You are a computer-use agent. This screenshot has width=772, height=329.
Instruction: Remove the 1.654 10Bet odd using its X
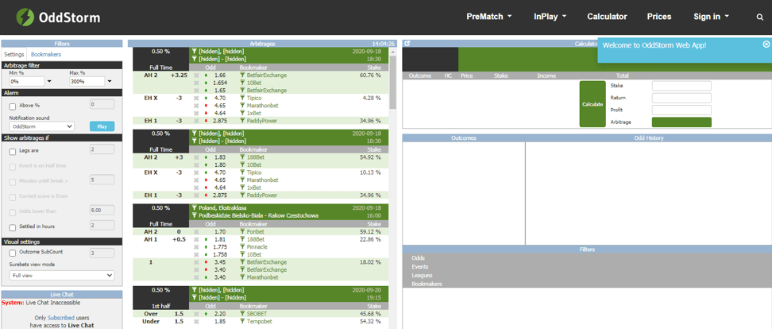196,83
